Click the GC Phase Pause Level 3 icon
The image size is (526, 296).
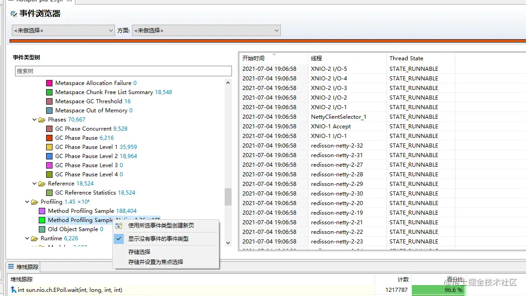[49, 165]
